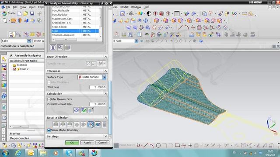
Task: Open the Edit menu
Action: pyautogui.click(x=15, y=7)
